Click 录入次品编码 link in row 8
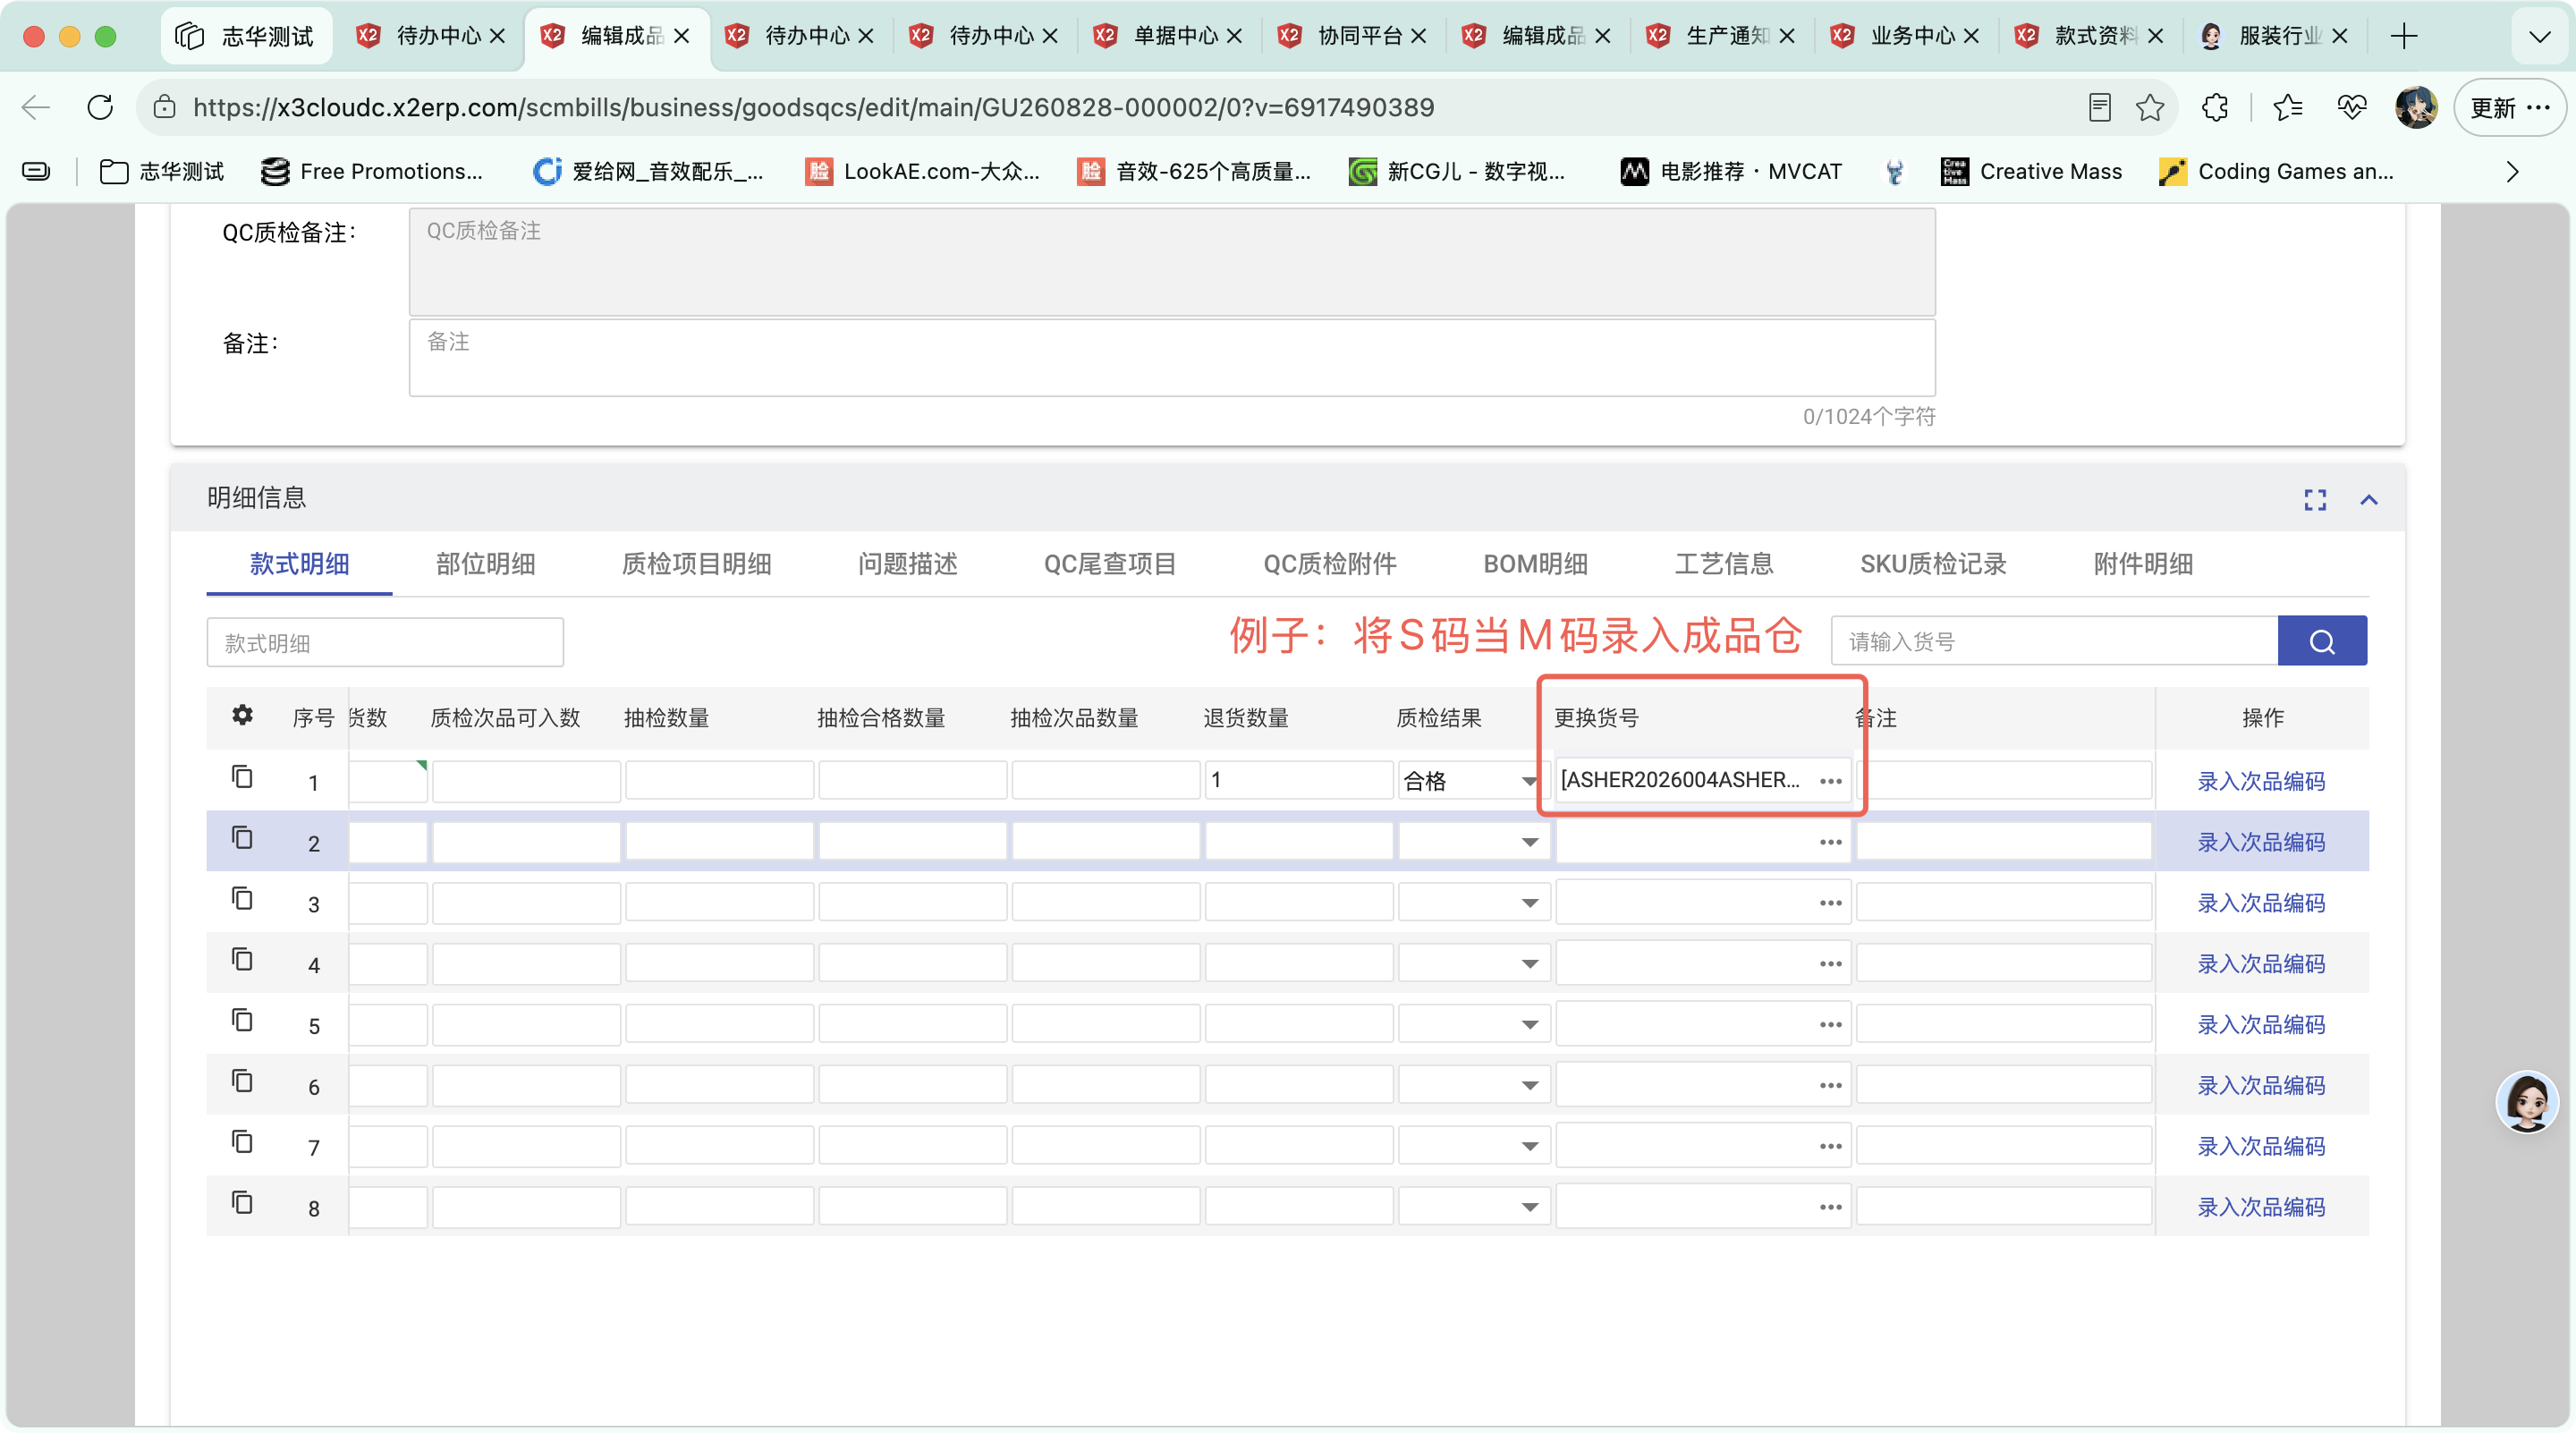This screenshot has height=1433, width=2576. (2260, 1207)
